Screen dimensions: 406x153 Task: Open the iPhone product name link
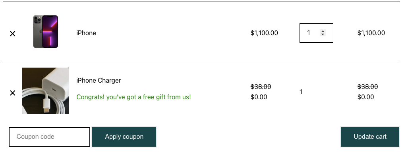(x=86, y=33)
